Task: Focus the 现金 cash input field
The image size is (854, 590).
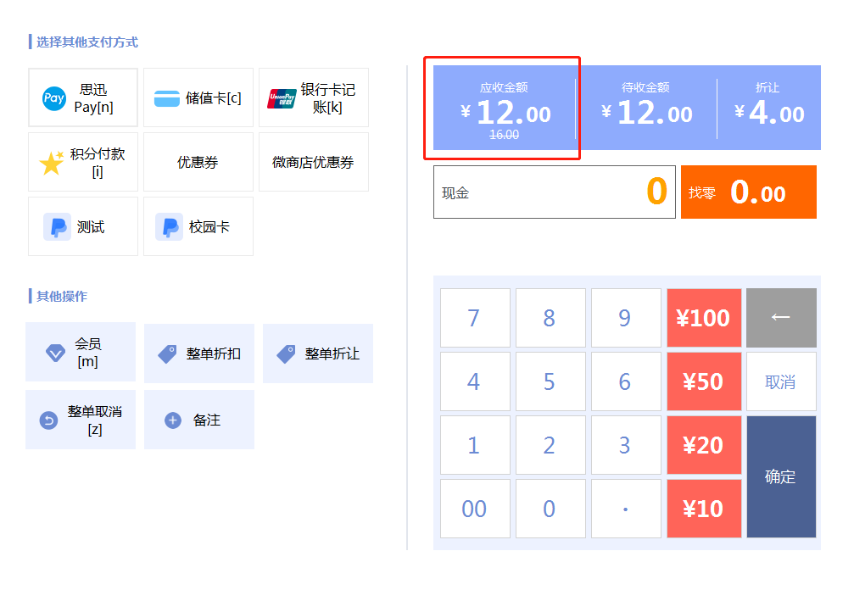Action: click(555, 192)
